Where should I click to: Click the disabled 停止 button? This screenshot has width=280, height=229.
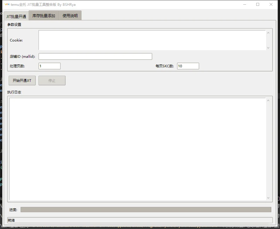[52, 80]
